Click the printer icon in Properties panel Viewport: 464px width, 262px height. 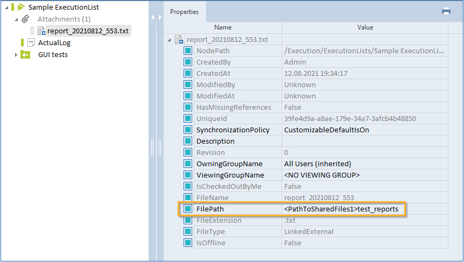[446, 11]
